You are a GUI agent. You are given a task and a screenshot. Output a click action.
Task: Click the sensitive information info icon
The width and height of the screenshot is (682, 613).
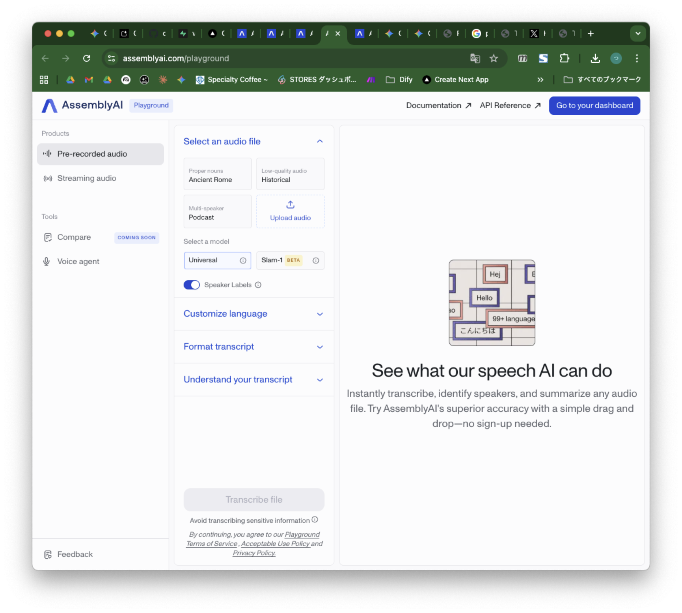(x=314, y=520)
